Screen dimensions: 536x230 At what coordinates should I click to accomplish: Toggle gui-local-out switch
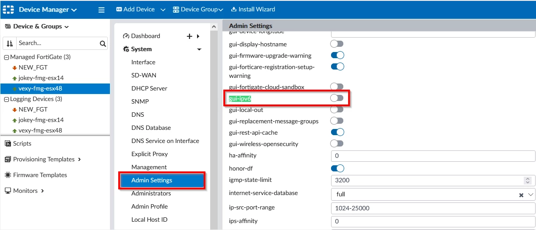[x=337, y=110]
